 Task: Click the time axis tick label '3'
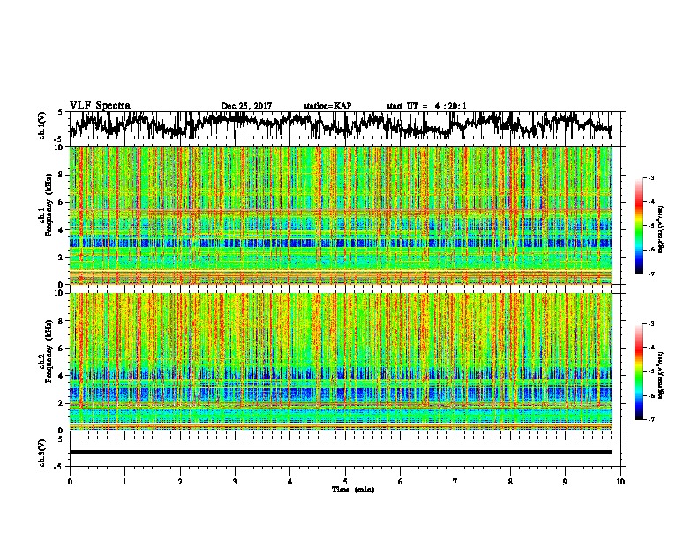pyautogui.click(x=235, y=482)
